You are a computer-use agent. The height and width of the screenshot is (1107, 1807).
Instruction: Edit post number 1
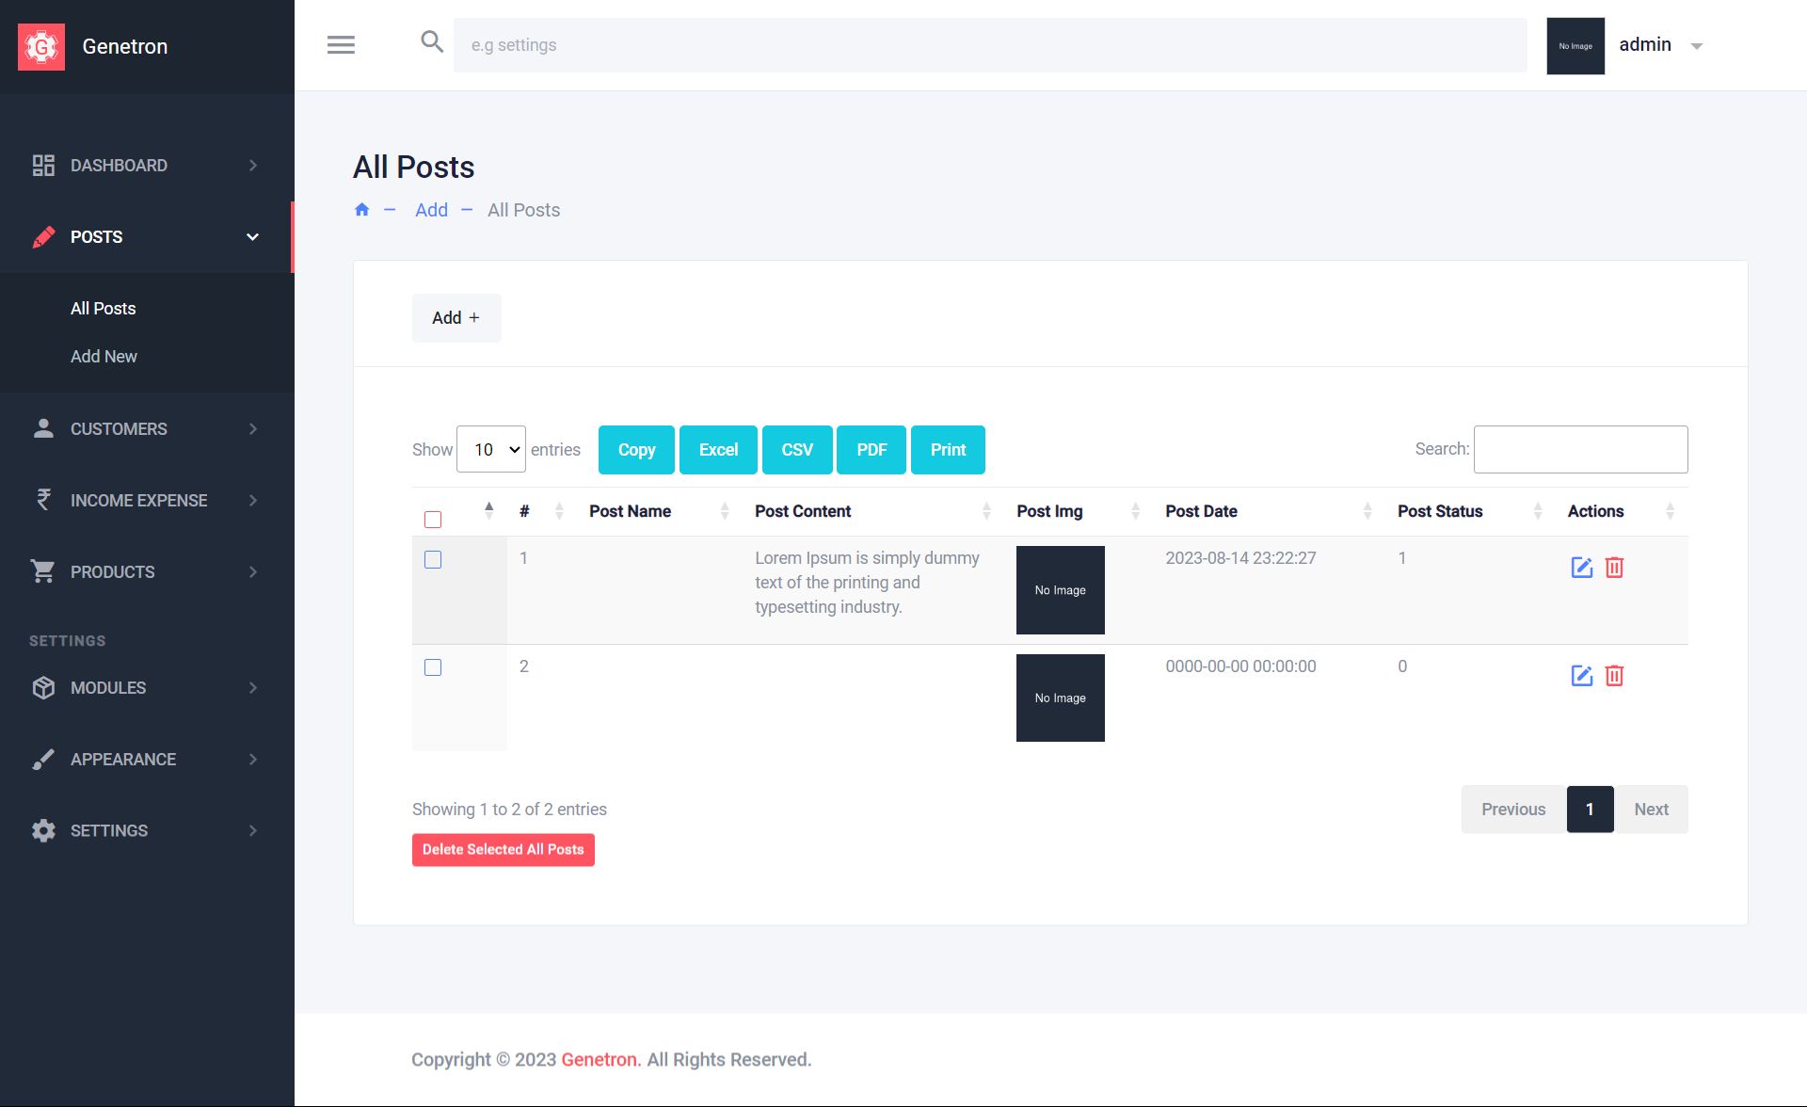click(x=1581, y=568)
